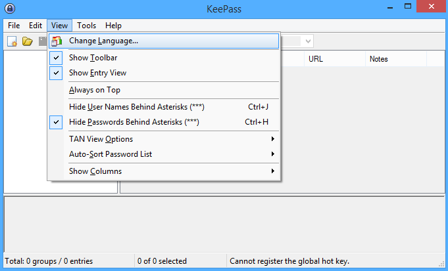Click 'Total: 0 groups / 0 entries' status text
The image size is (448, 271).
[49, 261]
